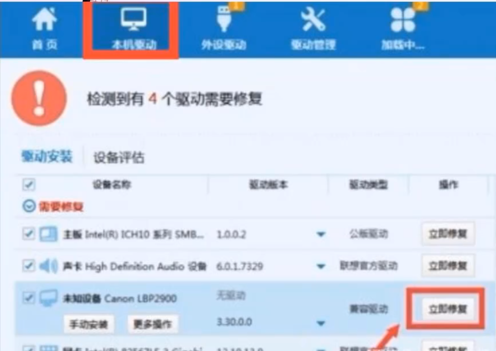The height and width of the screenshot is (351, 496).
Task: Switch to the 设备评估 tab
Action: click(119, 158)
